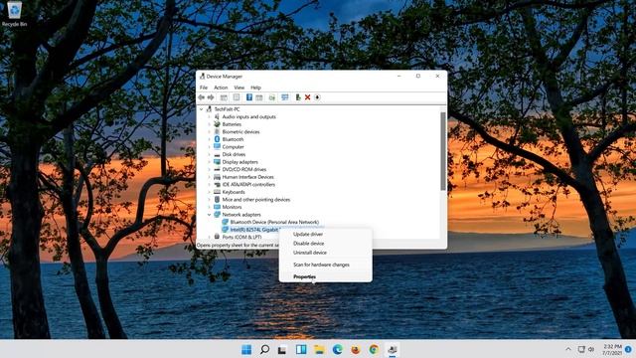
Task: Click the Forward arrow in Device Manager toolbar
Action: point(211,97)
